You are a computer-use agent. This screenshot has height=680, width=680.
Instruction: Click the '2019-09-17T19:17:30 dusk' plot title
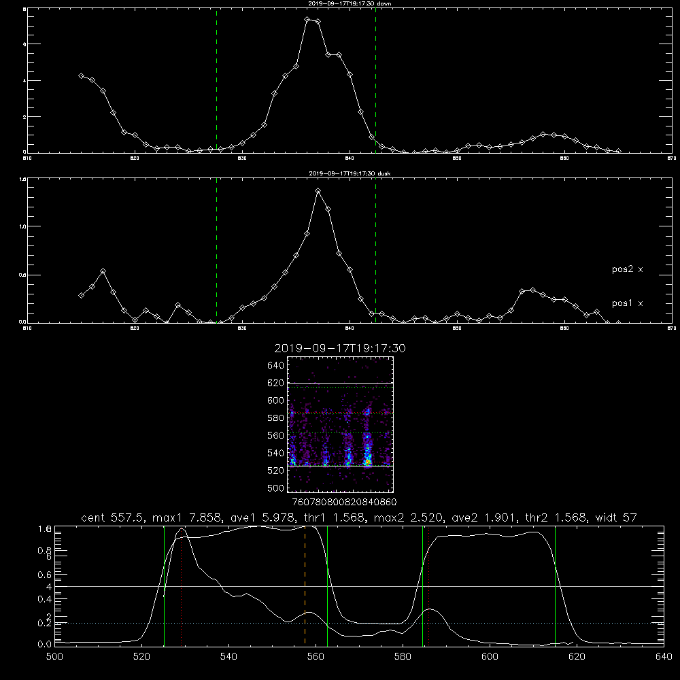350,173
